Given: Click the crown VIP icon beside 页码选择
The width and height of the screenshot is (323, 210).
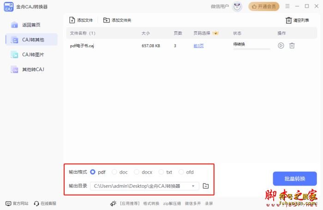Looking at the screenshot, I should 215,33.
